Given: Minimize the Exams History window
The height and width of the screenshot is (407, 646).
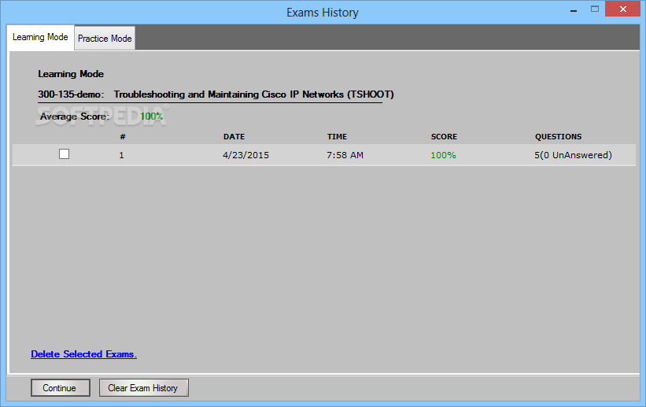Looking at the screenshot, I should pos(574,10).
